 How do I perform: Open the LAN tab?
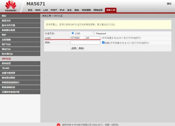45,10
